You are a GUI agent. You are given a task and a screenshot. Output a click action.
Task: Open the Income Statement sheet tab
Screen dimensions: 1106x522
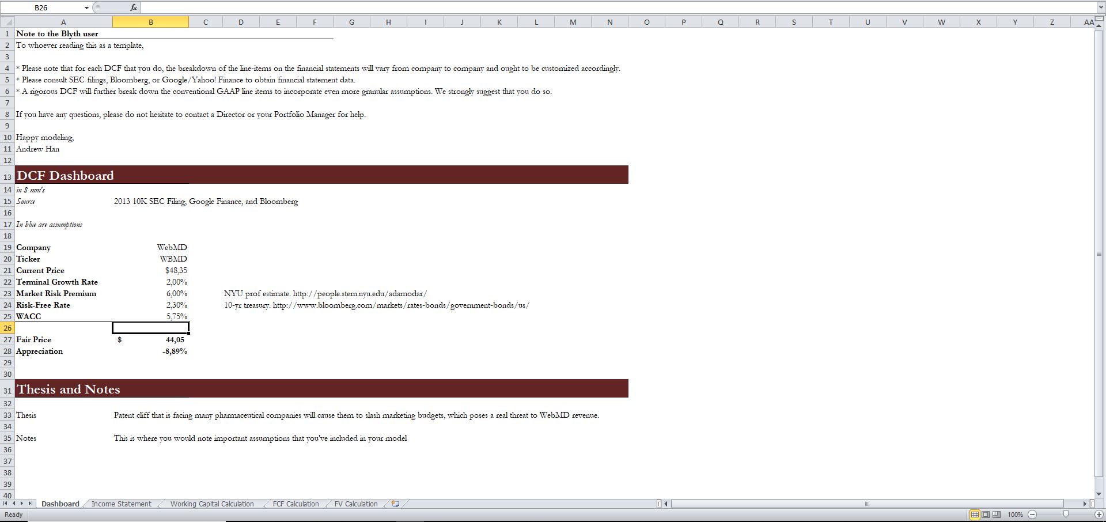pyautogui.click(x=122, y=504)
